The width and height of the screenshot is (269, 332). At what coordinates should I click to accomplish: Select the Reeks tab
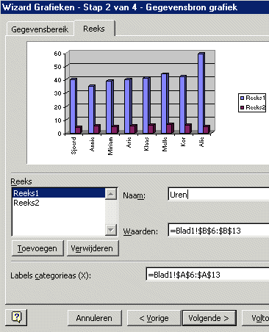94,29
